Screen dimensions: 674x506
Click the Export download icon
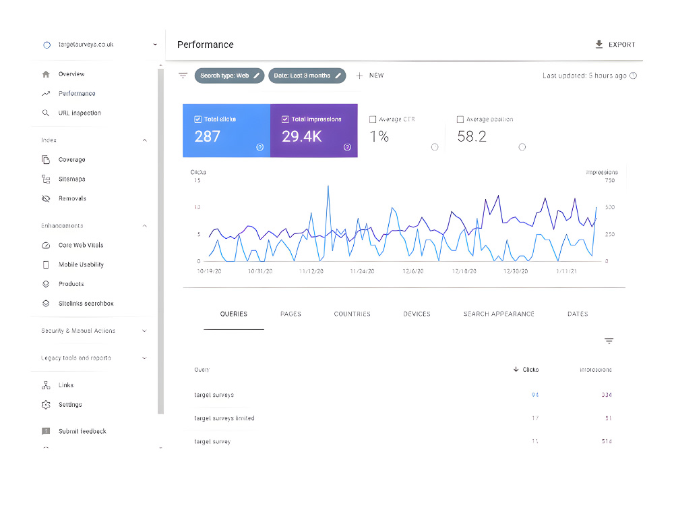coord(599,45)
